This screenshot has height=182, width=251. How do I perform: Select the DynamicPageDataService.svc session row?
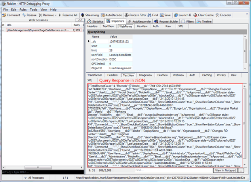[x=44, y=30]
